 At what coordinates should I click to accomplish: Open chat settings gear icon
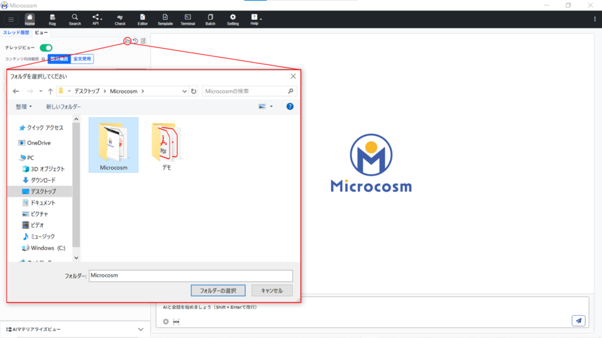166,322
